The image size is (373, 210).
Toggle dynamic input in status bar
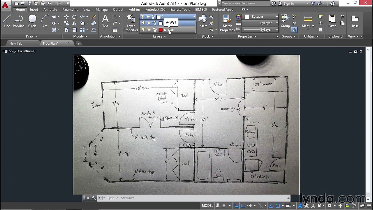[x=236, y=206]
